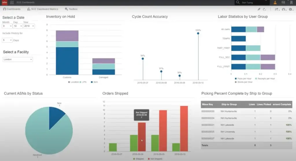The image size is (296, 161).
Task: Open the settings gear icon menu
Action: pos(290,9)
